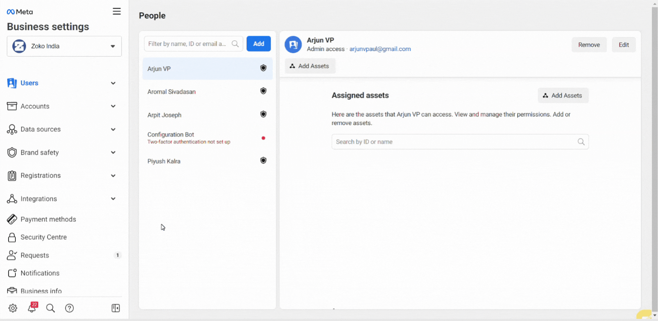The width and height of the screenshot is (658, 321).
Task: Click the Meta logo
Action: coord(20,12)
